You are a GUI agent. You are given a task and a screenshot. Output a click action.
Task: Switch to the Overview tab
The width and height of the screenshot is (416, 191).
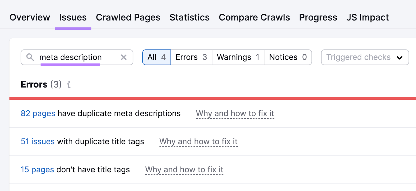30,17
